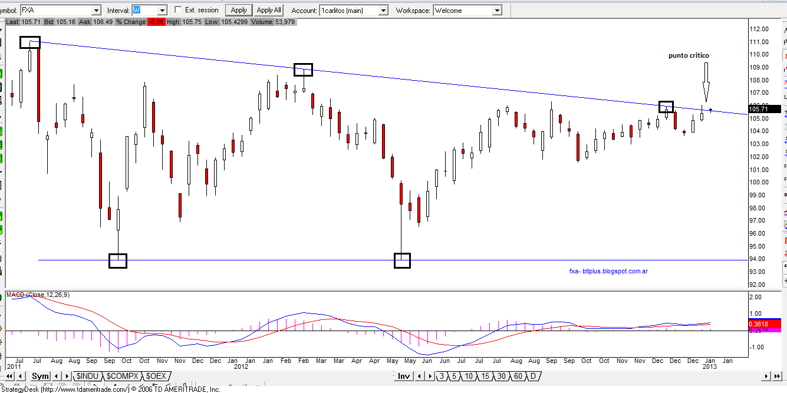
Task: Click the left scroll arrow beside the Sym button
Action: click(x=55, y=376)
